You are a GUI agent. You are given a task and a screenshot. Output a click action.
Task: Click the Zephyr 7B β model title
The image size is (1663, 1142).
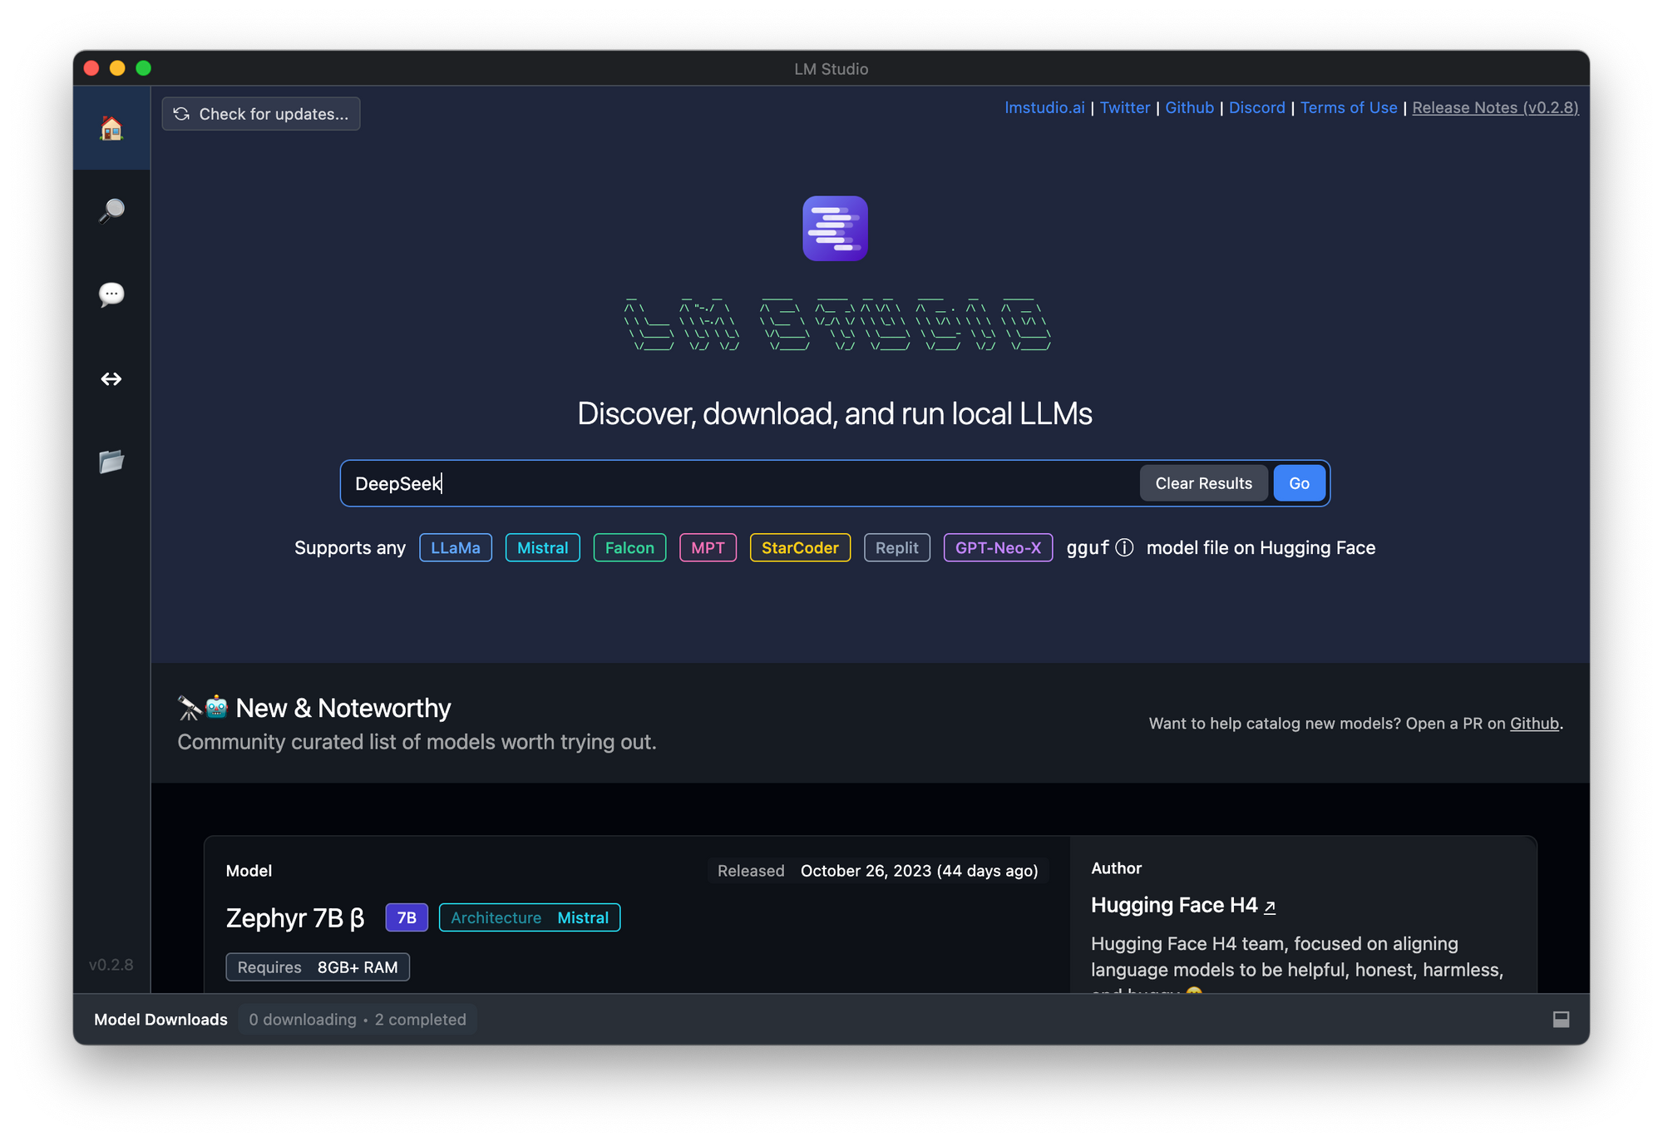click(x=295, y=917)
